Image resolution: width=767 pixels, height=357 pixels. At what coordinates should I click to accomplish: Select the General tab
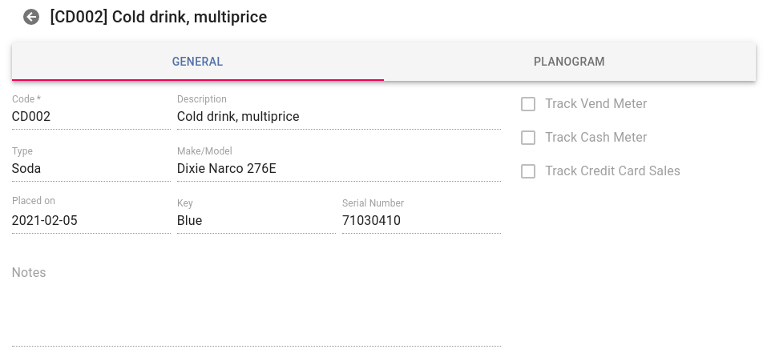click(198, 62)
